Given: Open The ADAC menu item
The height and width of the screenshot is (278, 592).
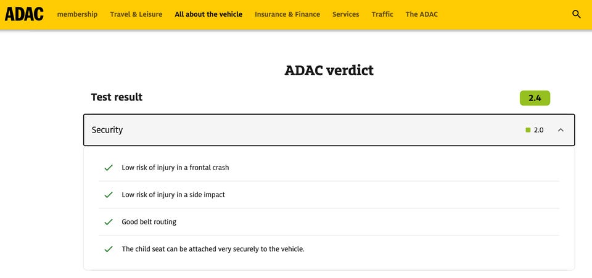Looking at the screenshot, I should (422, 14).
